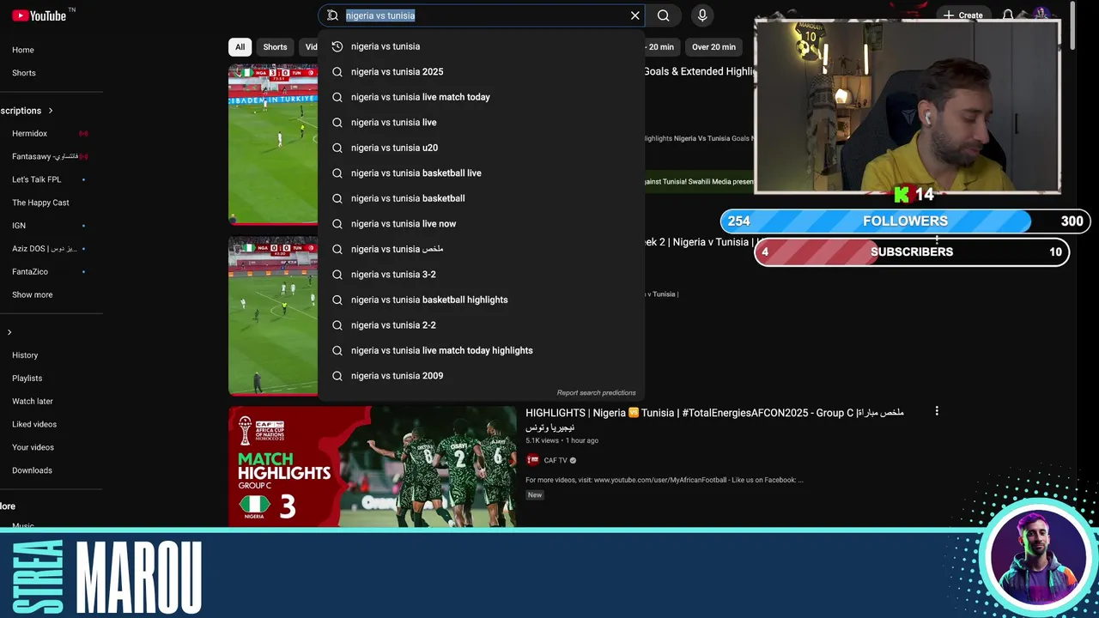This screenshot has height=618, width=1099.
Task: Select suggestion nigeria vs tunisia live now
Action: click(x=481, y=224)
